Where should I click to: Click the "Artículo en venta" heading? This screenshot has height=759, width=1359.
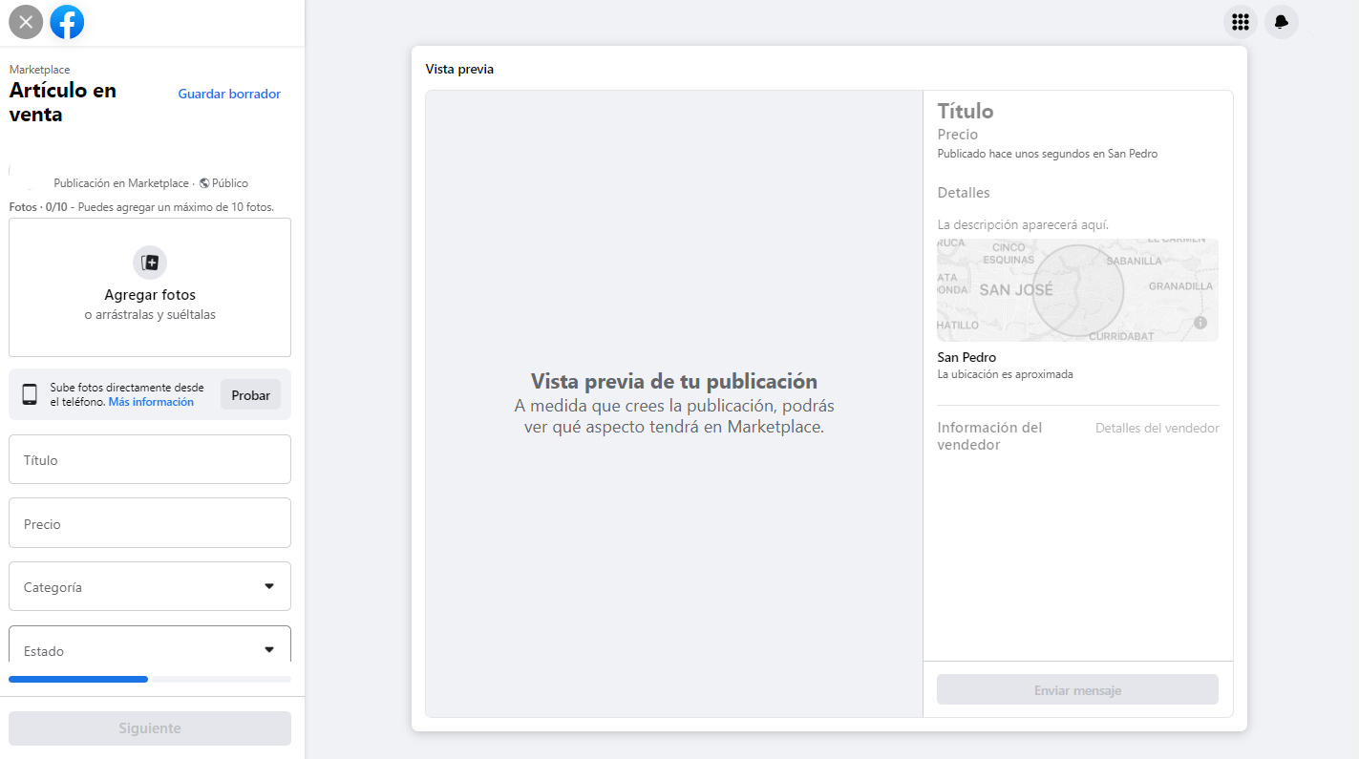coord(63,102)
